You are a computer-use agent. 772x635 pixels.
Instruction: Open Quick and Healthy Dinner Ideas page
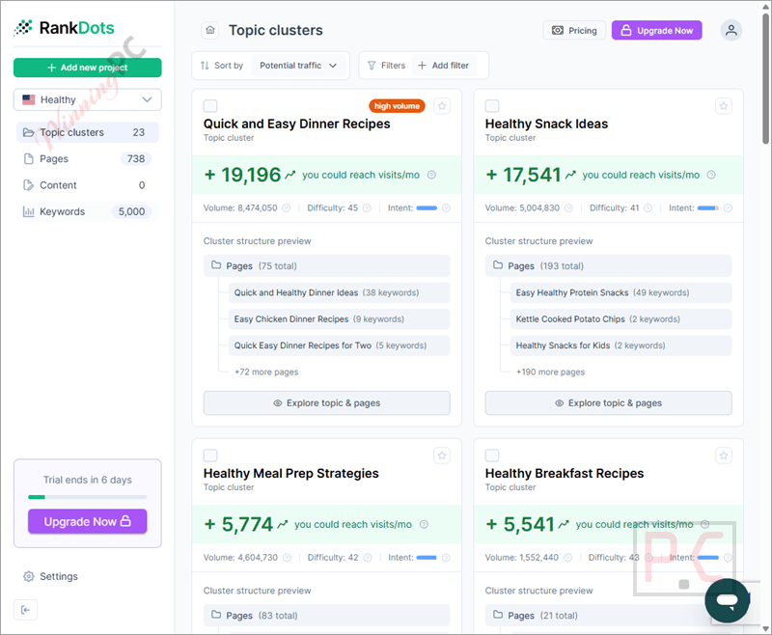click(340, 292)
